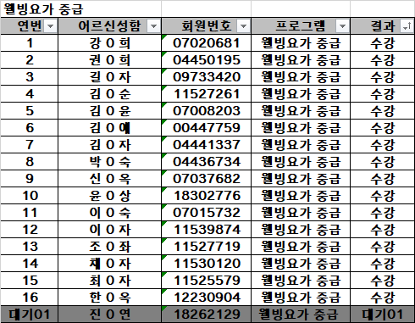Select member number 07037682
The image size is (415, 323).
pos(207,179)
